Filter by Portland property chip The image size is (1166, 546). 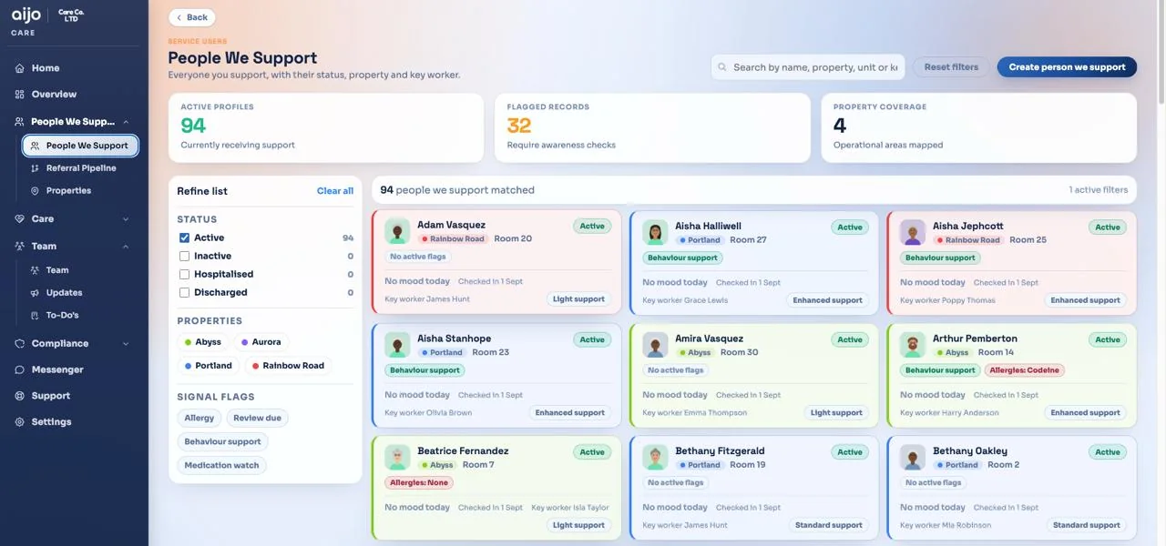click(208, 366)
